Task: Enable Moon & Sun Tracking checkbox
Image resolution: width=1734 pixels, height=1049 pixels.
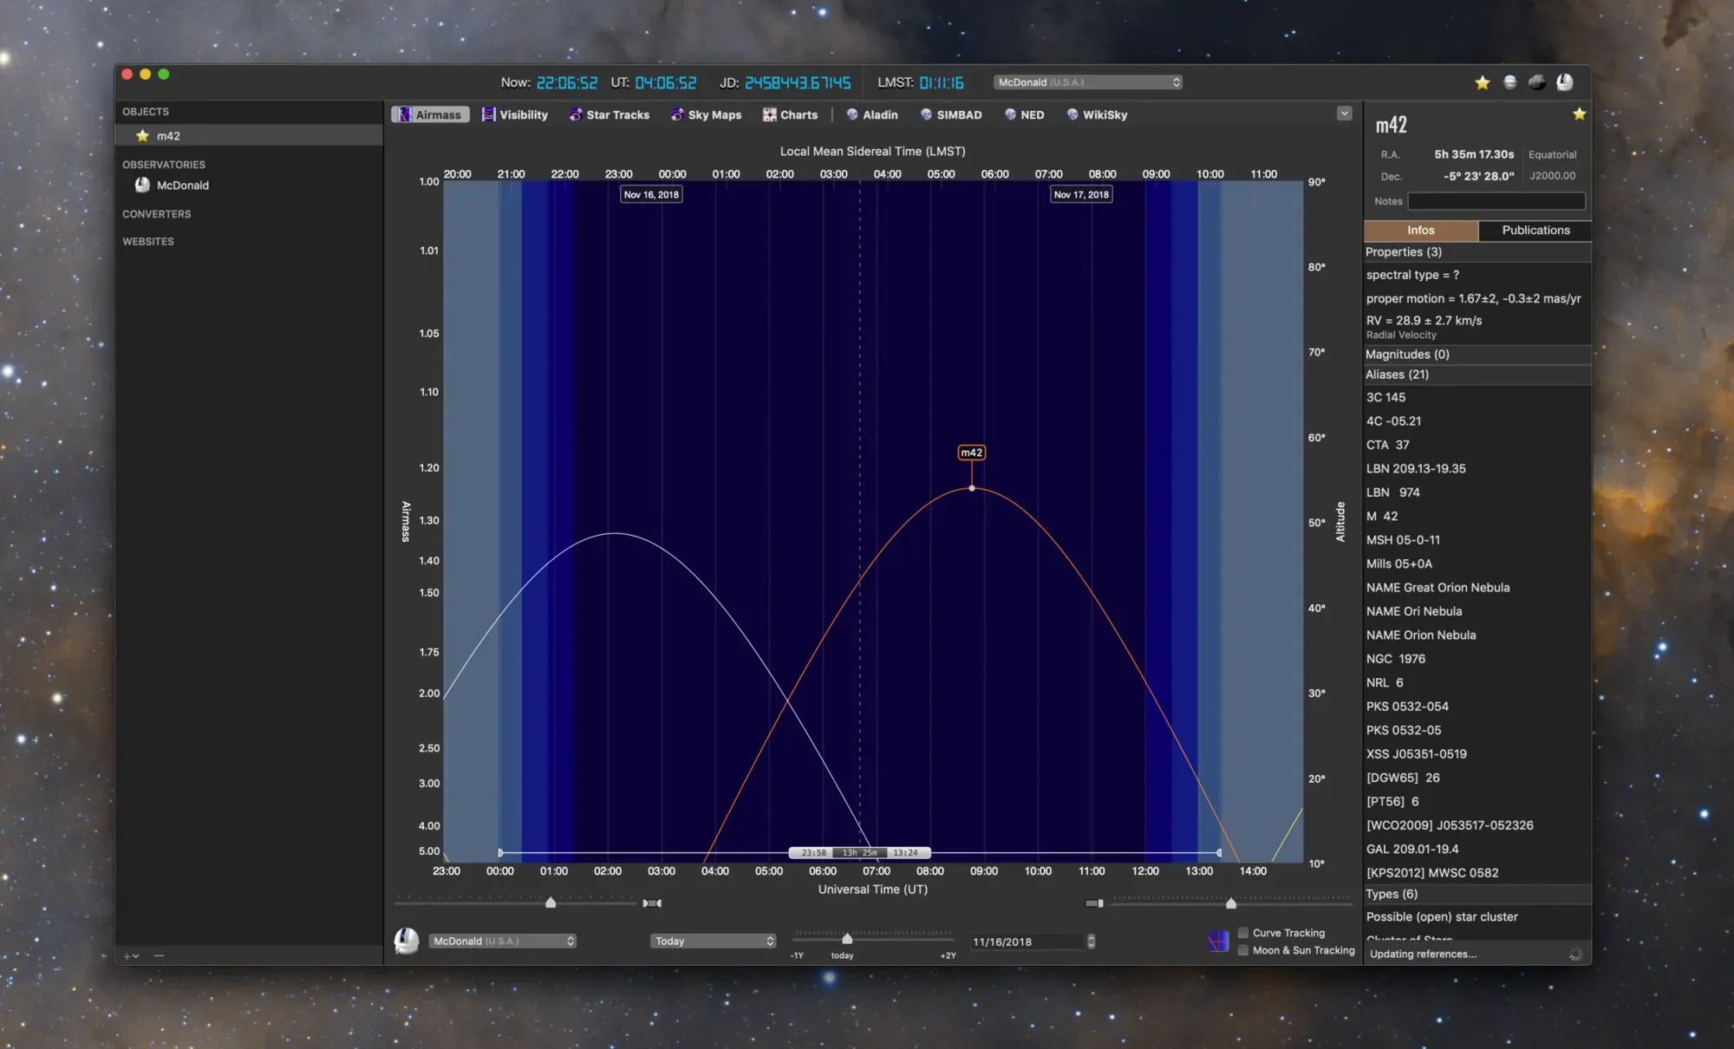Action: (1243, 950)
